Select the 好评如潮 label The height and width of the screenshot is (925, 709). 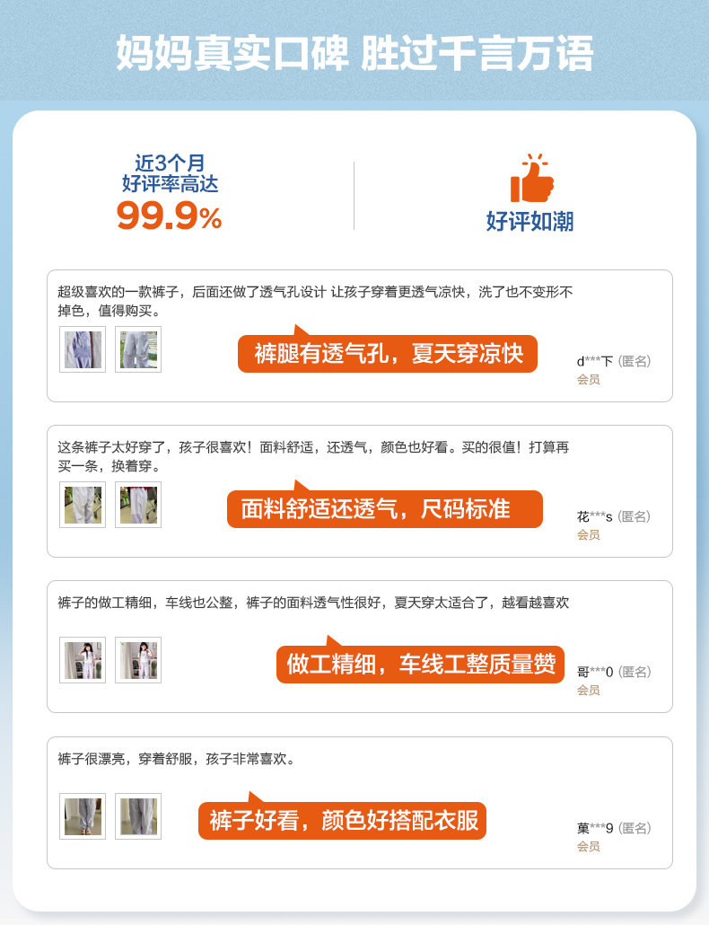point(530,221)
